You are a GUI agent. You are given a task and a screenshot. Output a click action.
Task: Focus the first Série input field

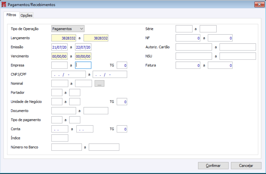tap(184, 29)
